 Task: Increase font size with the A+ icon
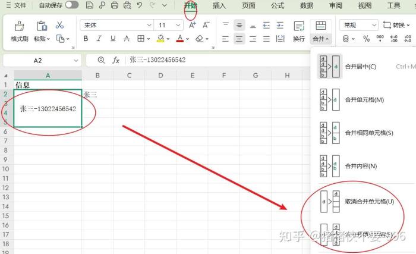coord(193,25)
